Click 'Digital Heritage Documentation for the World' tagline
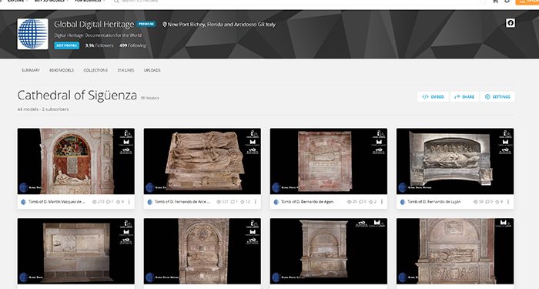This screenshot has width=539, height=289. click(98, 35)
